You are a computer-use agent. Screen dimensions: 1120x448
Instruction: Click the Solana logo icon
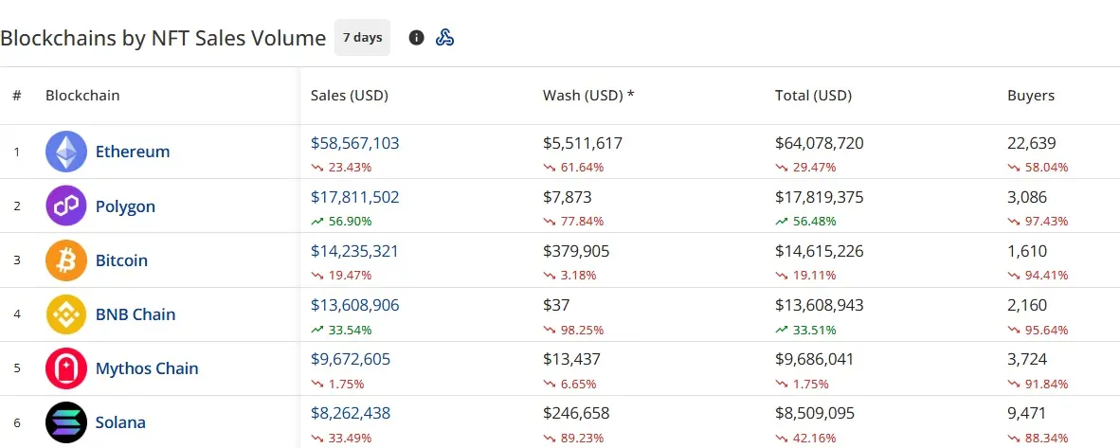[66, 422]
